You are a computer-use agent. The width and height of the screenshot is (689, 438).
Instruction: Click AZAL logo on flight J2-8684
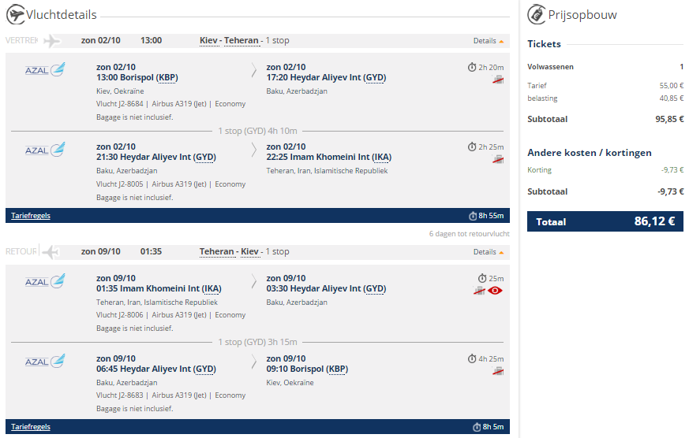click(x=45, y=69)
